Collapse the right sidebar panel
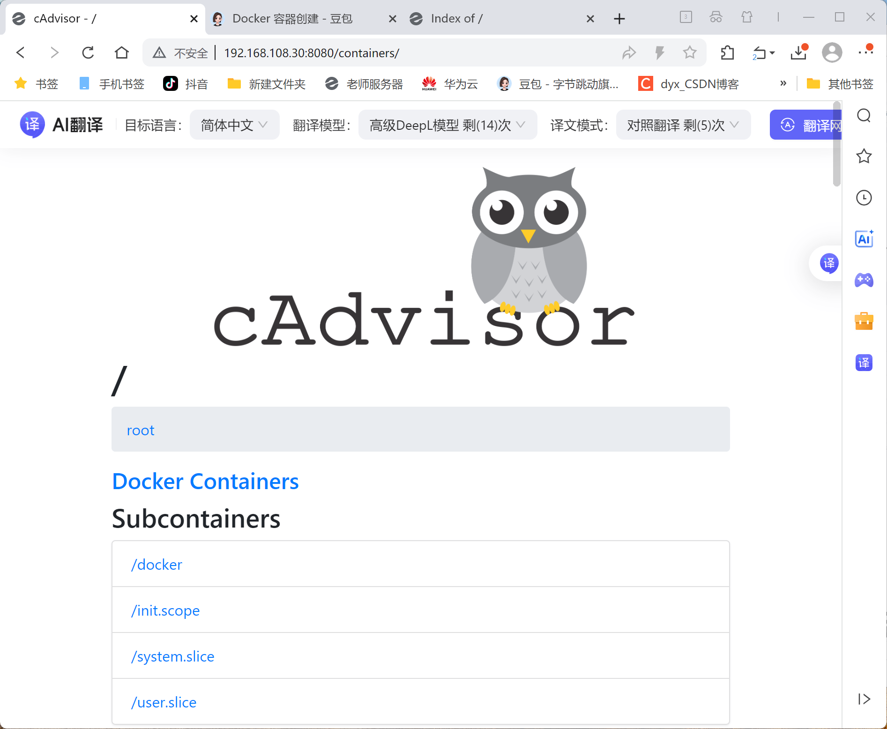This screenshot has height=729, width=887. coord(864,699)
